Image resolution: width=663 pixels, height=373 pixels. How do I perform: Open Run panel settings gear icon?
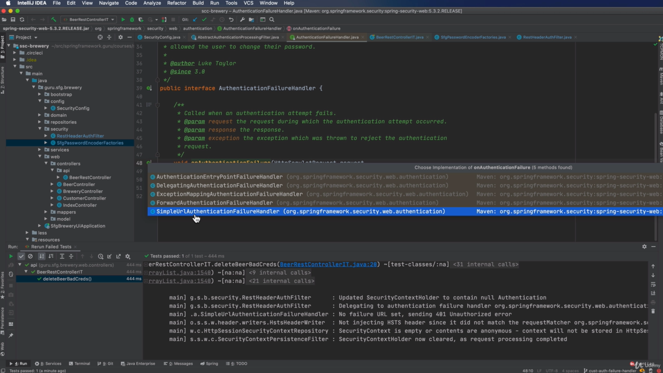point(644,247)
